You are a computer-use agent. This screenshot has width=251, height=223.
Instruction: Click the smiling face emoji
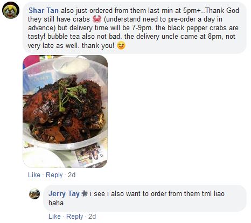(x=121, y=45)
